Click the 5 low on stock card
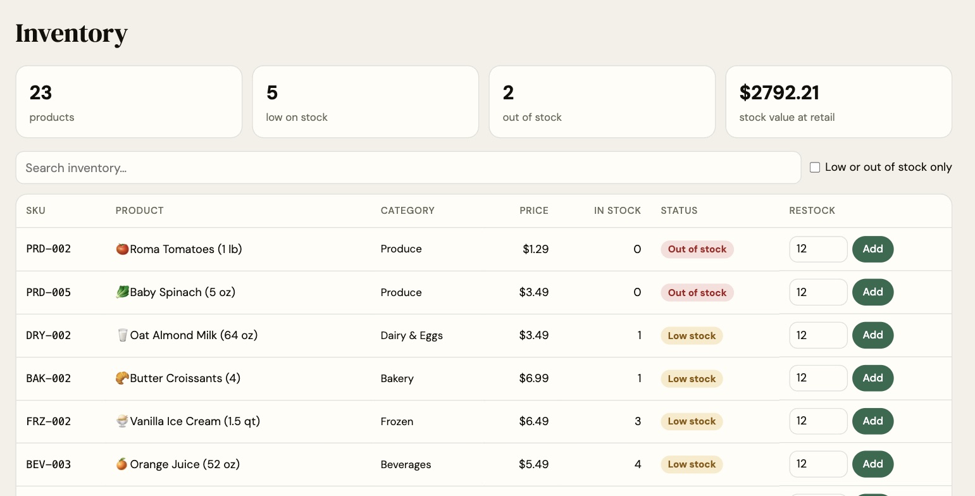Viewport: 975px width, 496px height. [x=366, y=102]
